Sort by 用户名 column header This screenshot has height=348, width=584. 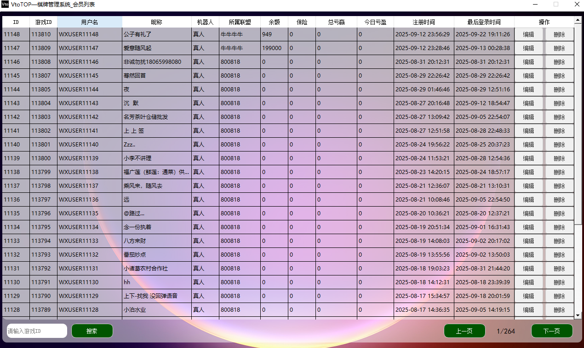[x=90, y=22]
